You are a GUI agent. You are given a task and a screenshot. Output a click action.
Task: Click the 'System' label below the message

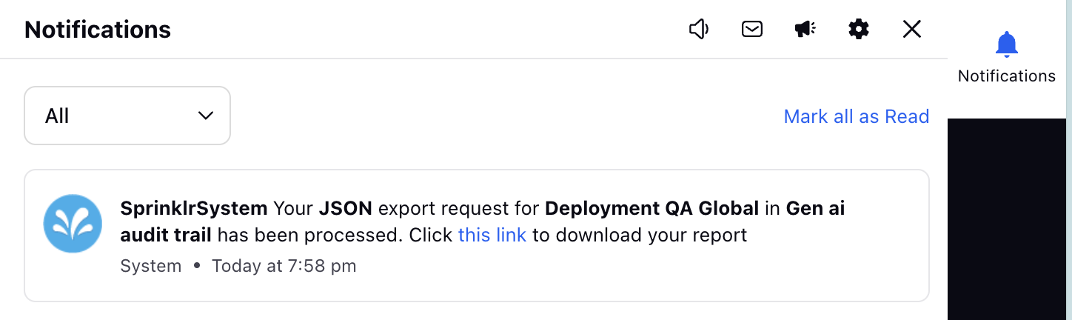(151, 265)
